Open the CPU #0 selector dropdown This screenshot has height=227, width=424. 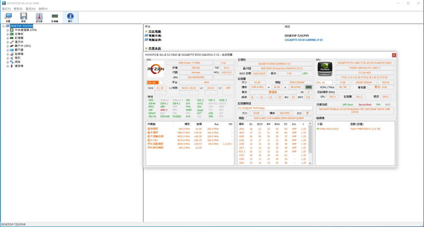155,83
